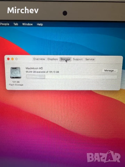
Task: Switch to the Service tab
Action: 90,59
